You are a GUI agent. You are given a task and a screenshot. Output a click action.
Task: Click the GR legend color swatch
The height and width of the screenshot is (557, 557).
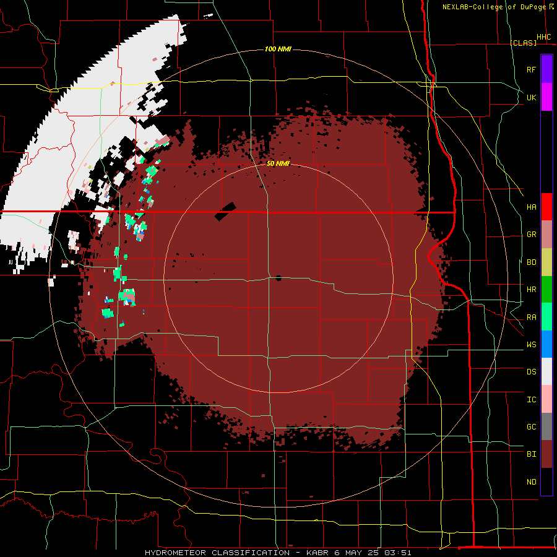coord(546,235)
